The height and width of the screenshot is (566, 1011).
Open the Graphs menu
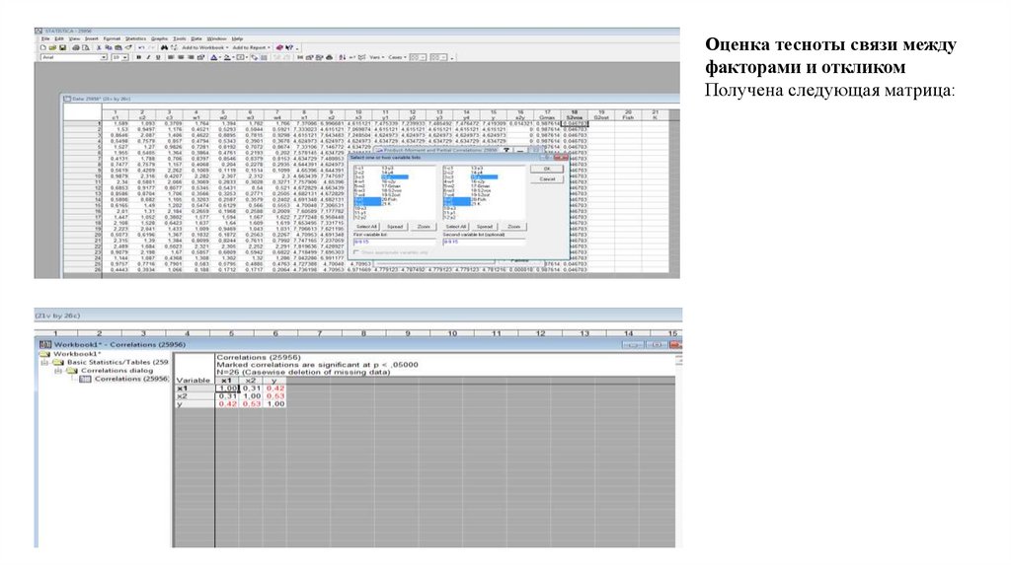pyautogui.click(x=160, y=38)
